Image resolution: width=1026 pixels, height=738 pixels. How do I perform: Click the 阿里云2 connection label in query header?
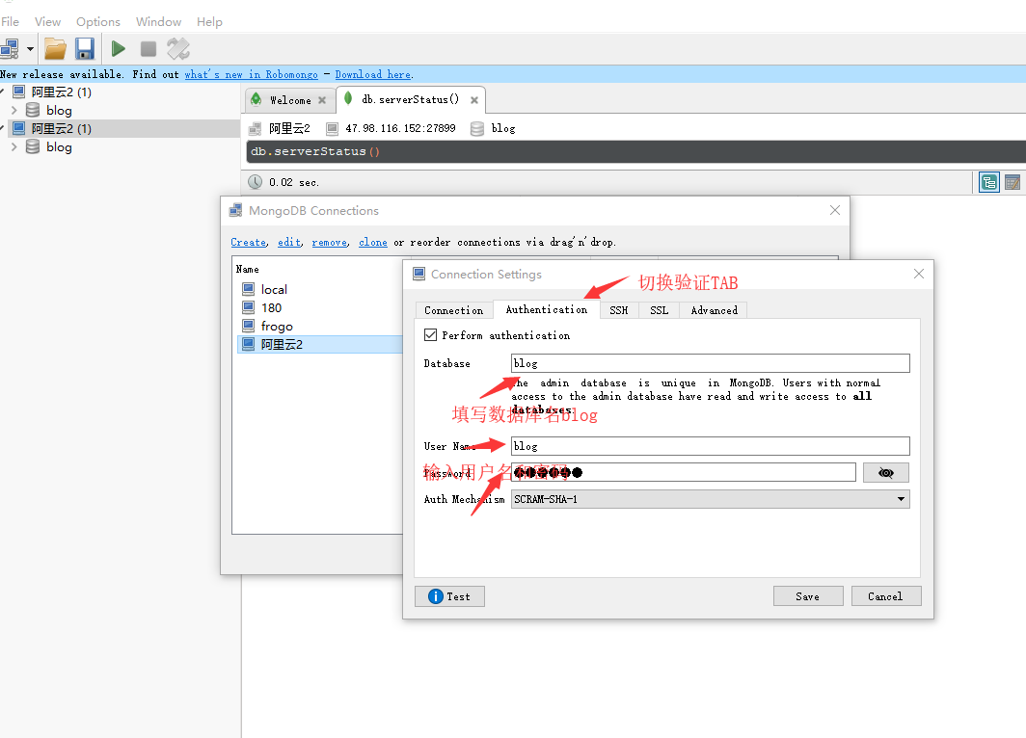[289, 128]
